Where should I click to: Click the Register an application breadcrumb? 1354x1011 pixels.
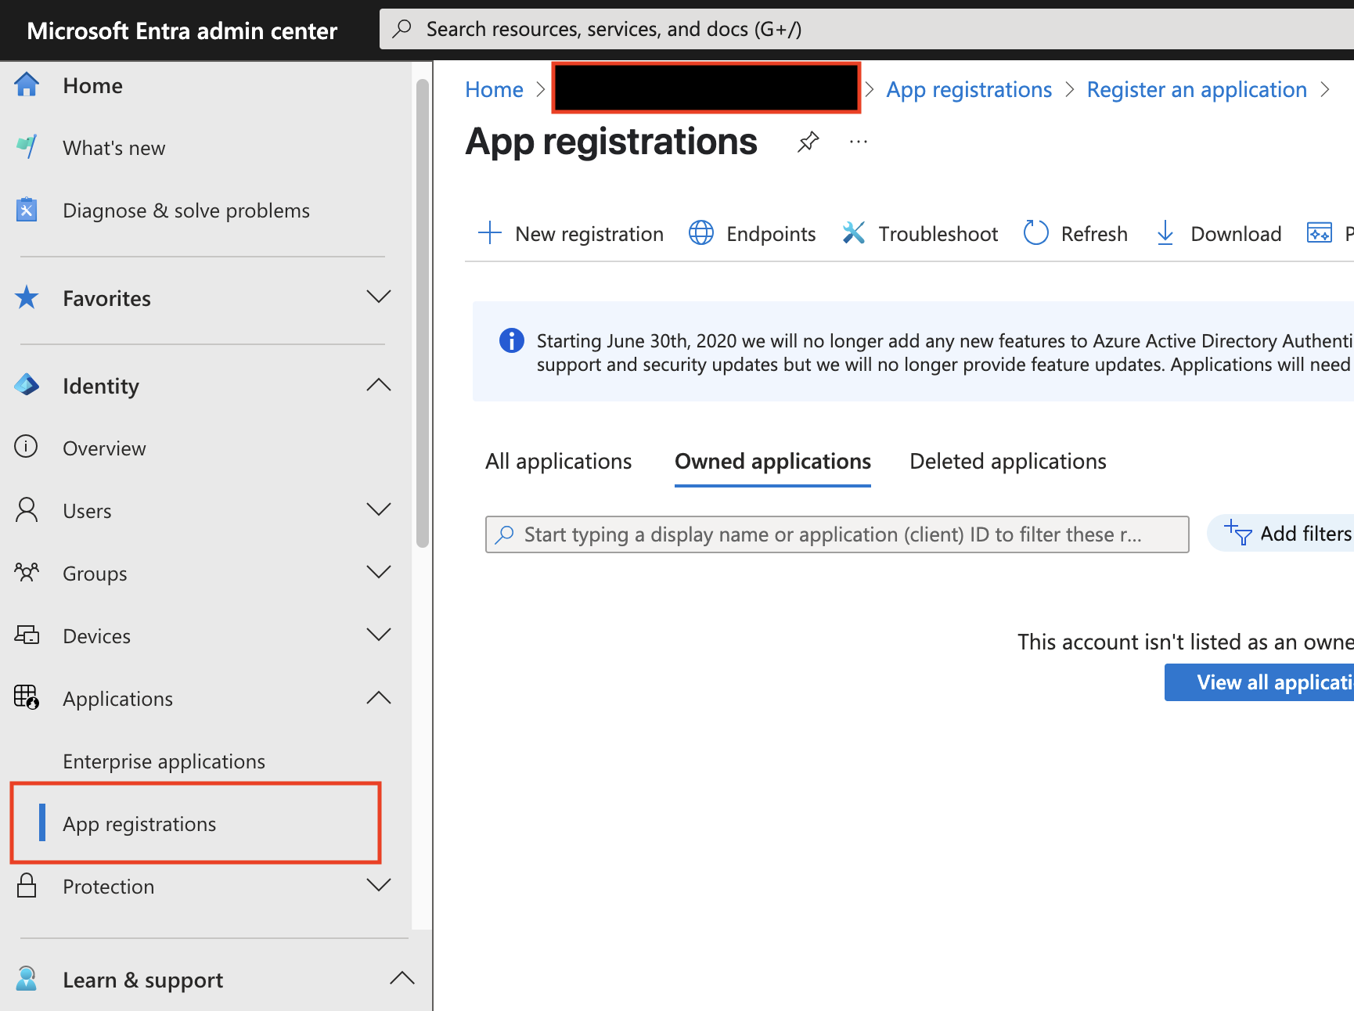click(x=1197, y=90)
